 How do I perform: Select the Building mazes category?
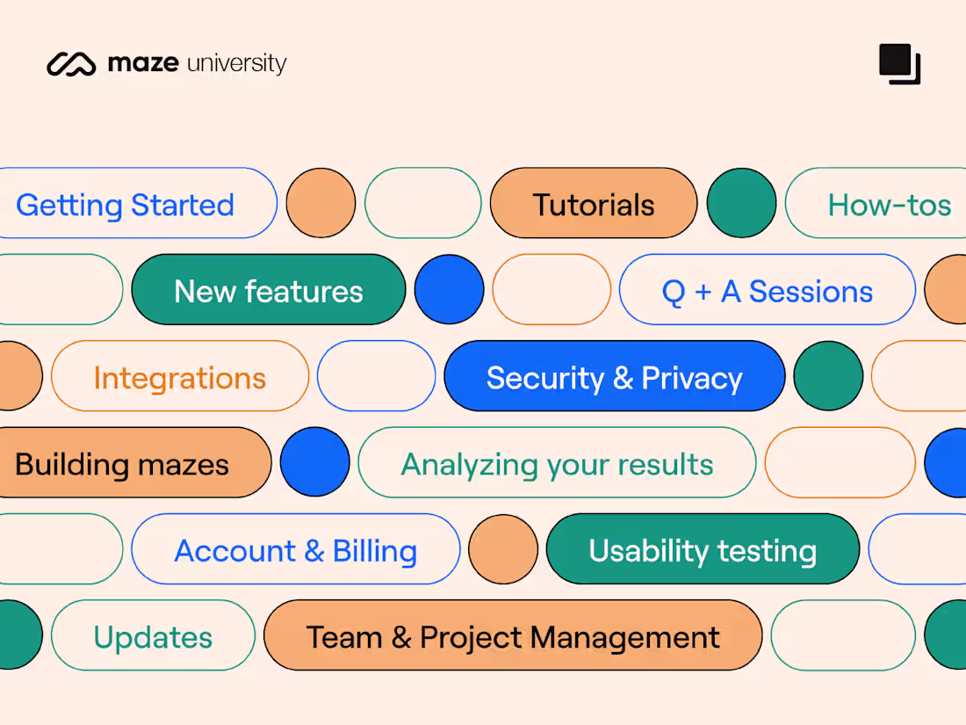[x=123, y=463]
